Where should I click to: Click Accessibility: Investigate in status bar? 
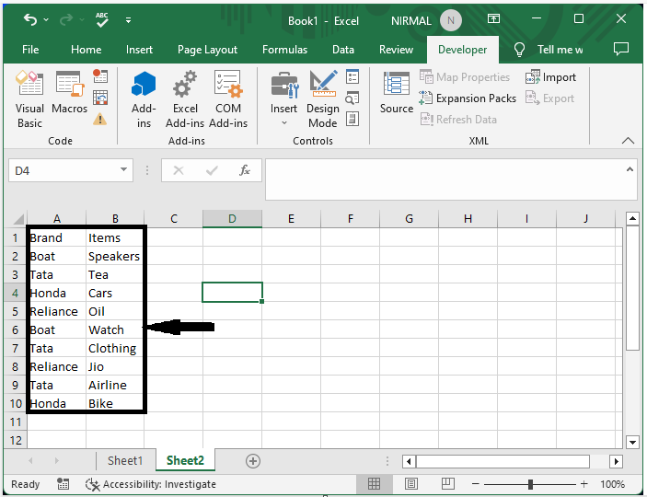[x=151, y=484]
